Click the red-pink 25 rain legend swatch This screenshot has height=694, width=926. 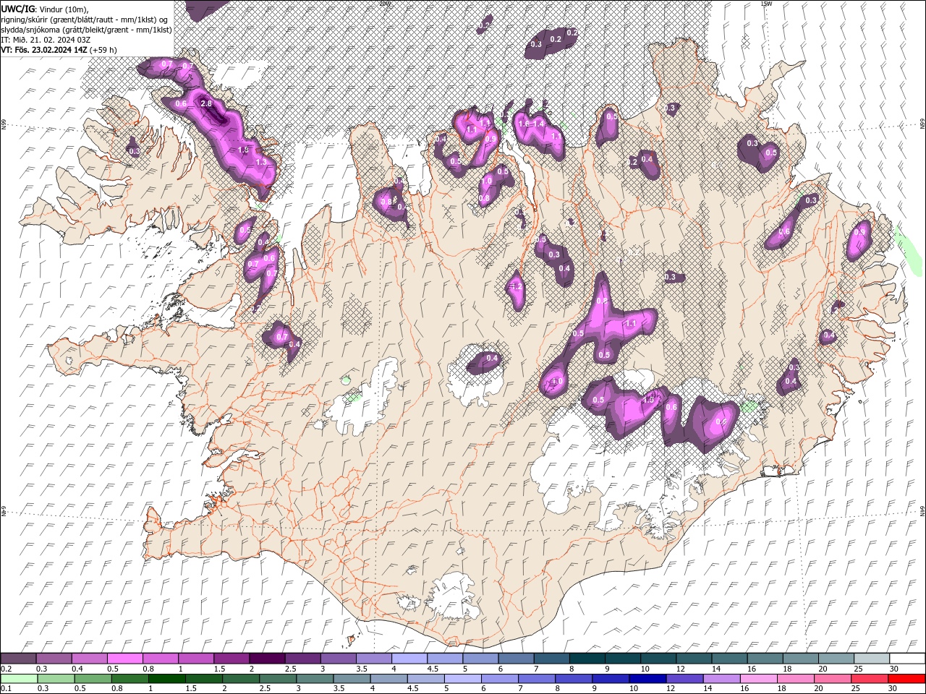pyautogui.click(x=870, y=679)
